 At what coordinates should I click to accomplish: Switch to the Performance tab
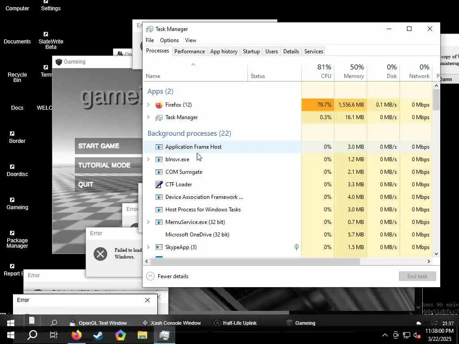pyautogui.click(x=190, y=52)
